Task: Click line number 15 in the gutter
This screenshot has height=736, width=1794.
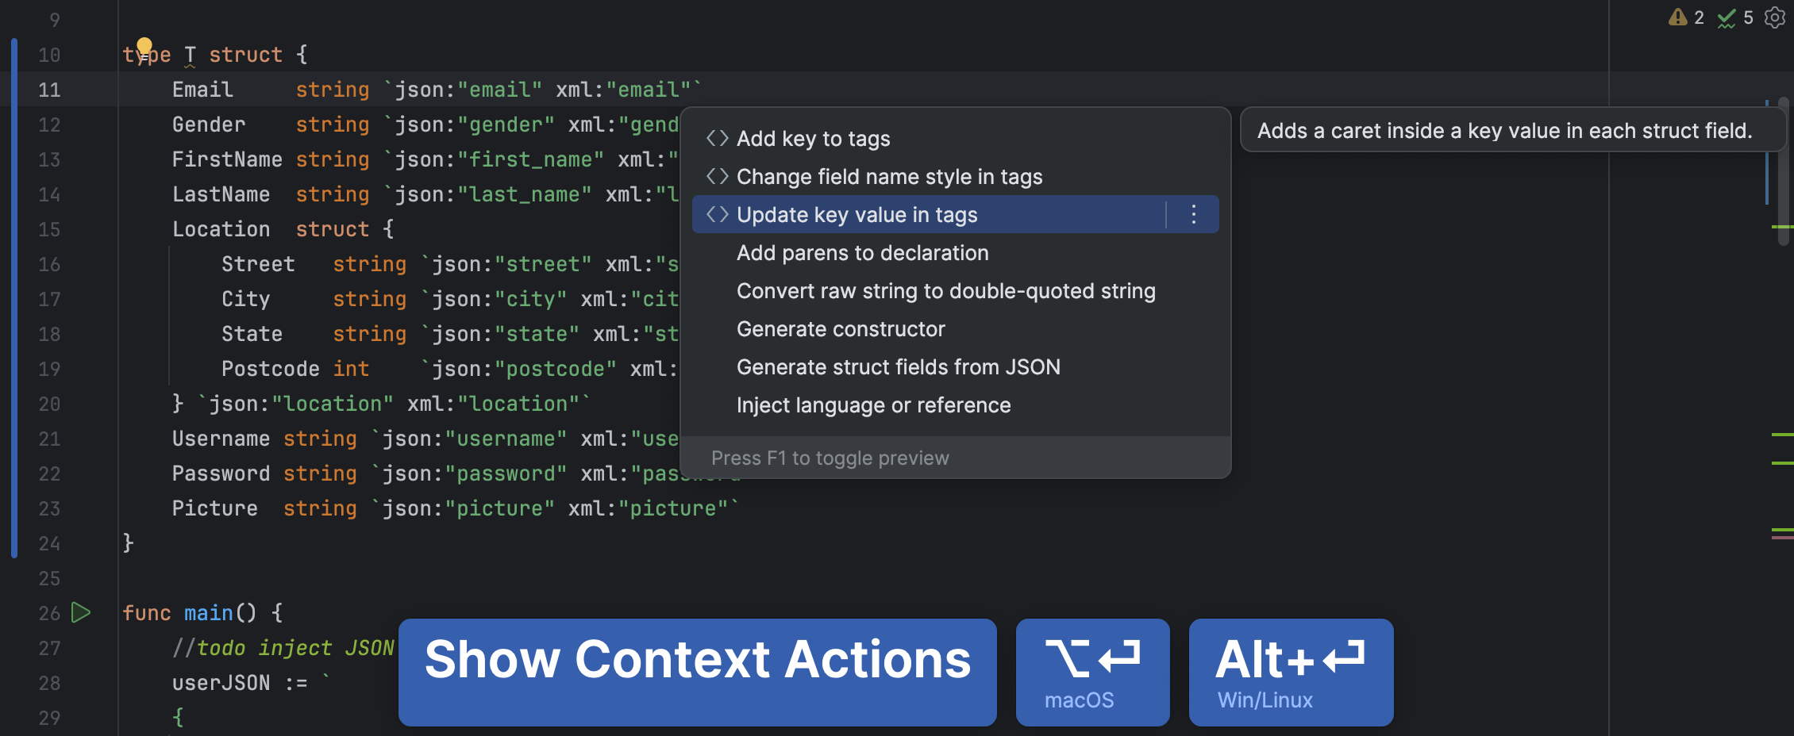Action: pos(48,229)
